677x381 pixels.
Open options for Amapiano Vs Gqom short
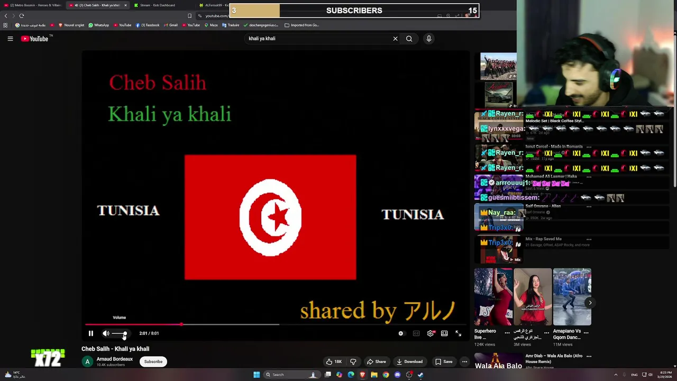click(585, 333)
